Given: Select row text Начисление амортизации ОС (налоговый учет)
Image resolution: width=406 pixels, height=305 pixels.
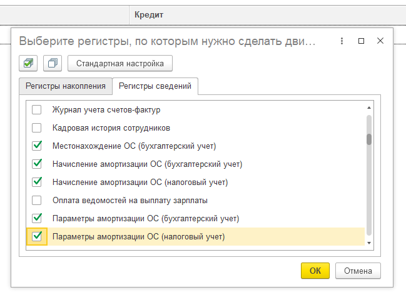Looking at the screenshot, I should tap(140, 182).
